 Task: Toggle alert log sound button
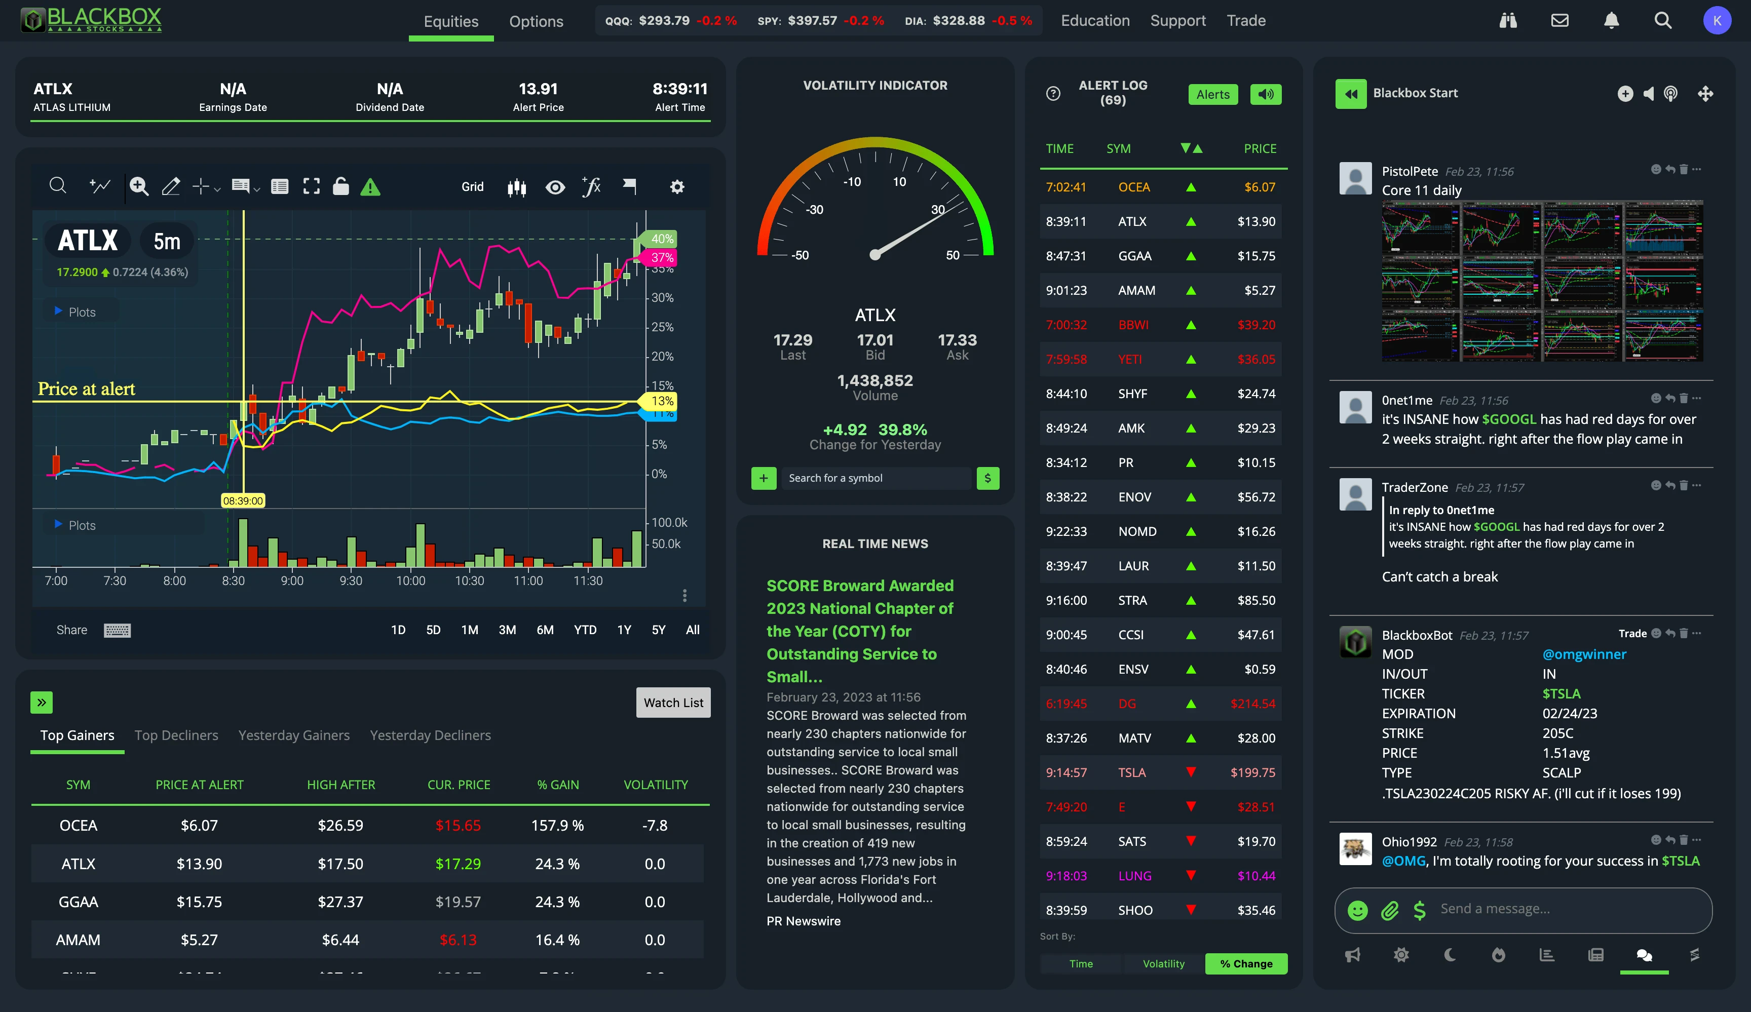coord(1265,94)
